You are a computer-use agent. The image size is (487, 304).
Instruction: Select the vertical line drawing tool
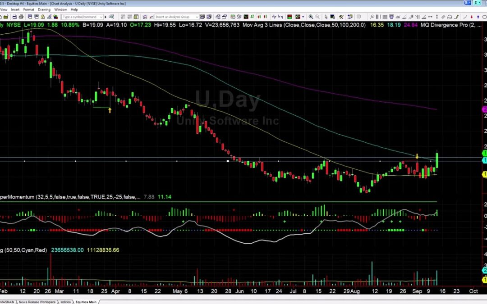pos(436,16)
